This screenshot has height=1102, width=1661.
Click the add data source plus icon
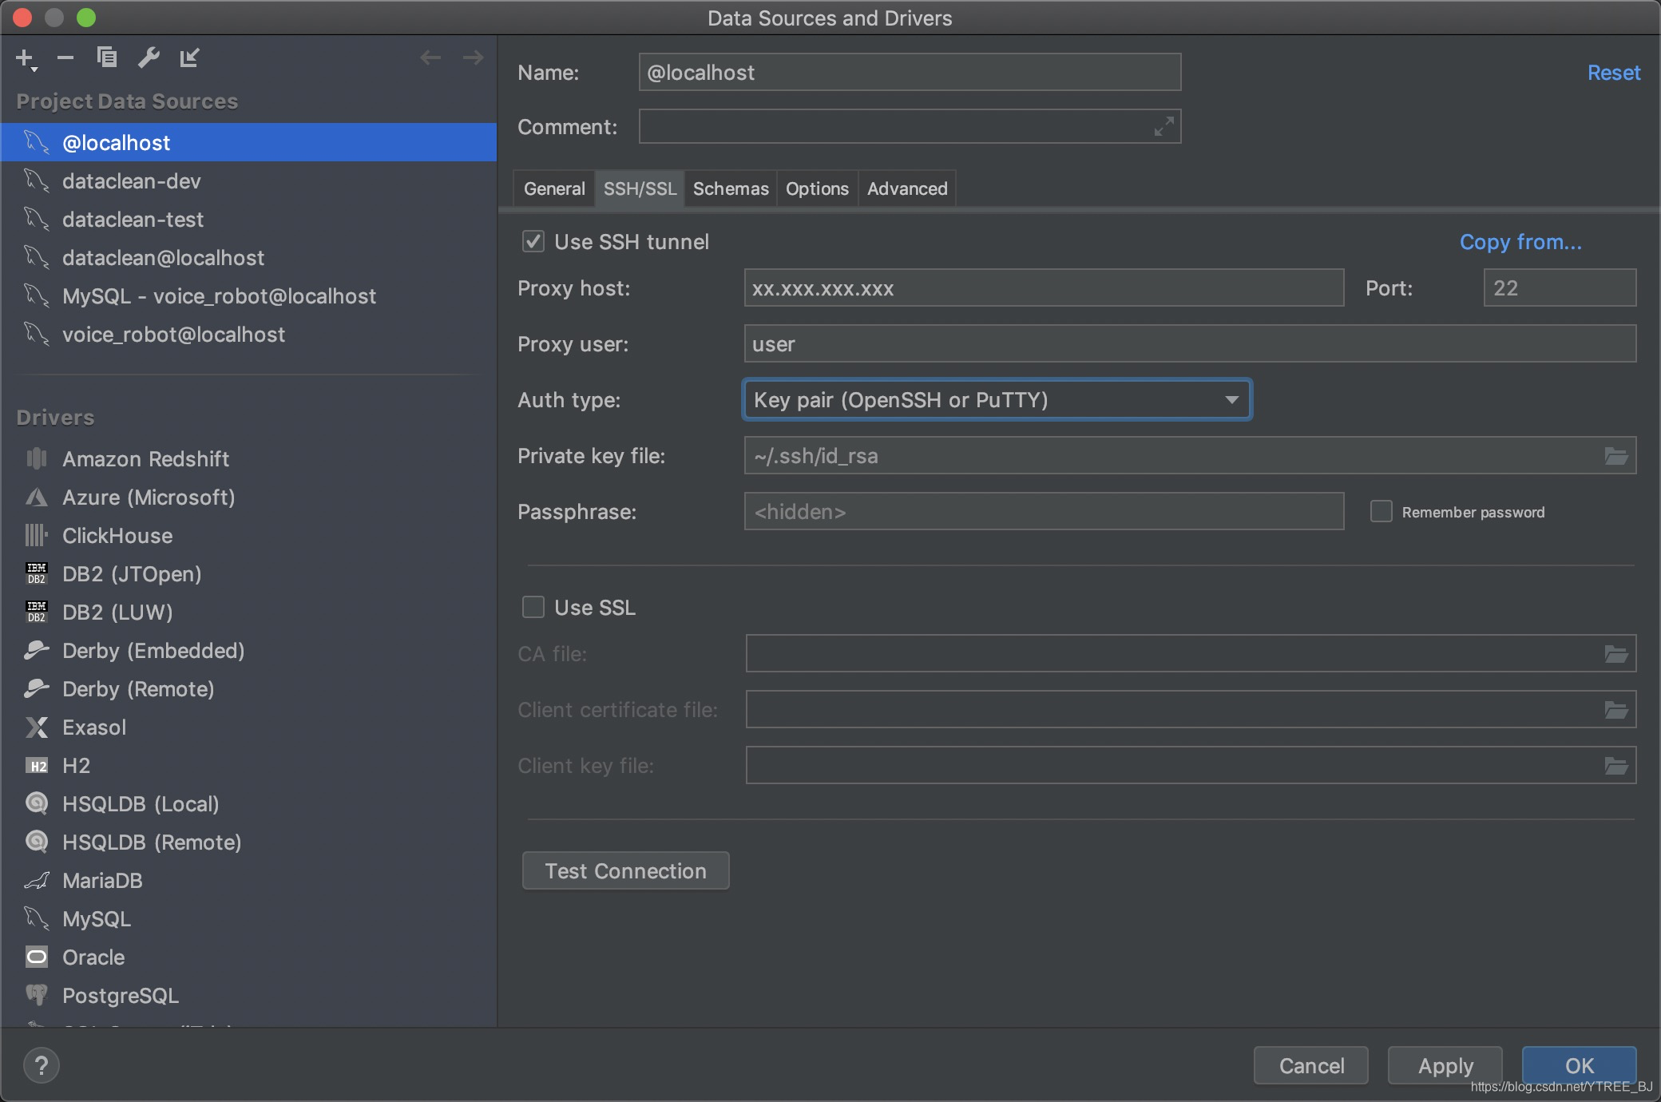[x=24, y=57]
